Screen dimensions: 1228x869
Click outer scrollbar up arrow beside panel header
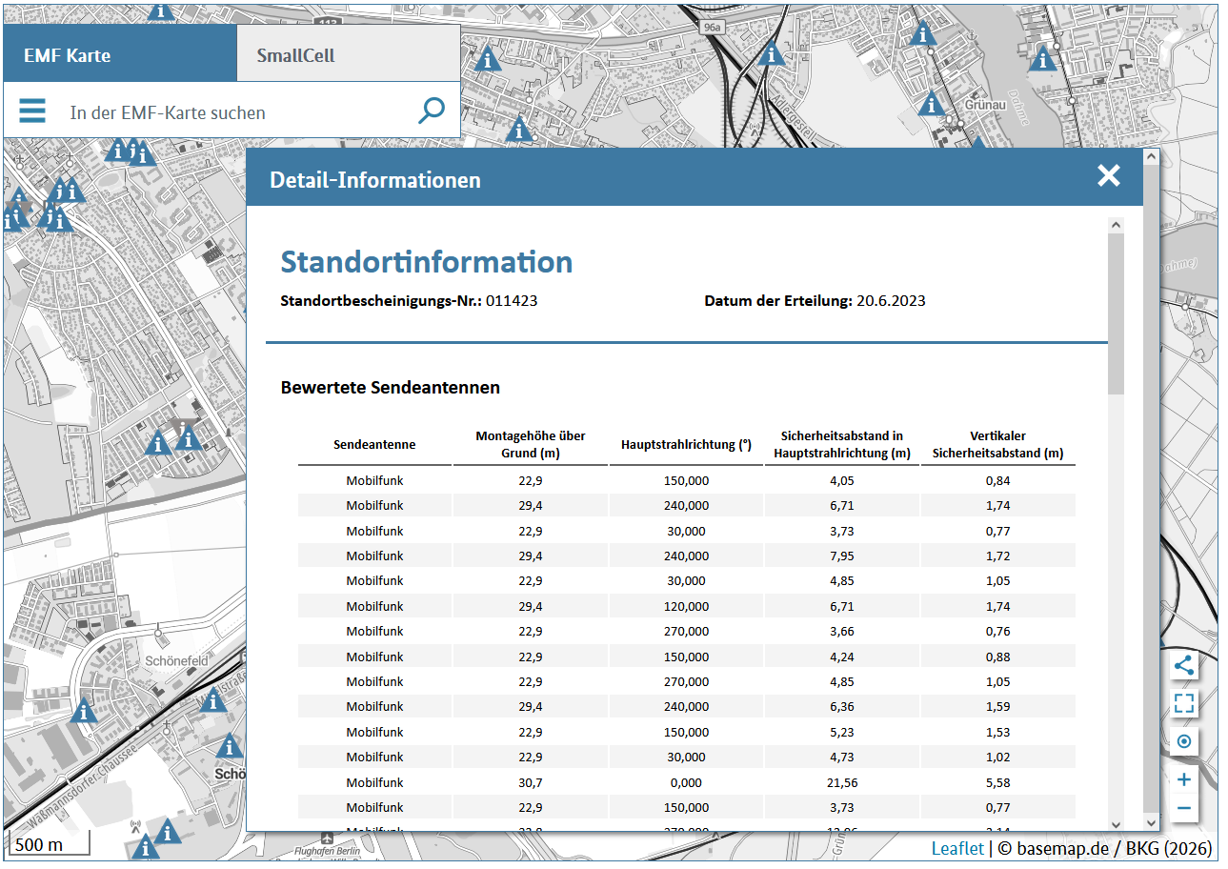pyautogui.click(x=1150, y=156)
